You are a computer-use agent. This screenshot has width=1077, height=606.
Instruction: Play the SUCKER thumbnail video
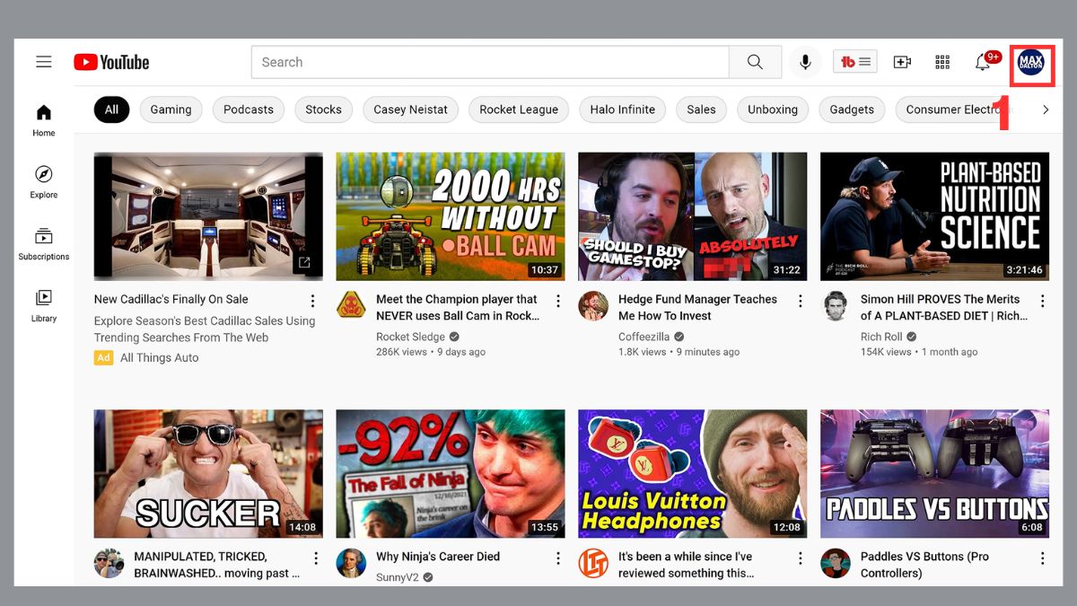tap(208, 474)
